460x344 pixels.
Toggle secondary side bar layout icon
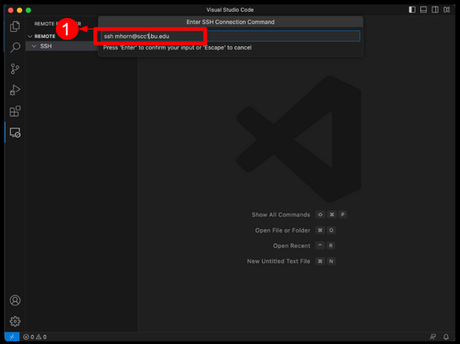(x=435, y=9)
